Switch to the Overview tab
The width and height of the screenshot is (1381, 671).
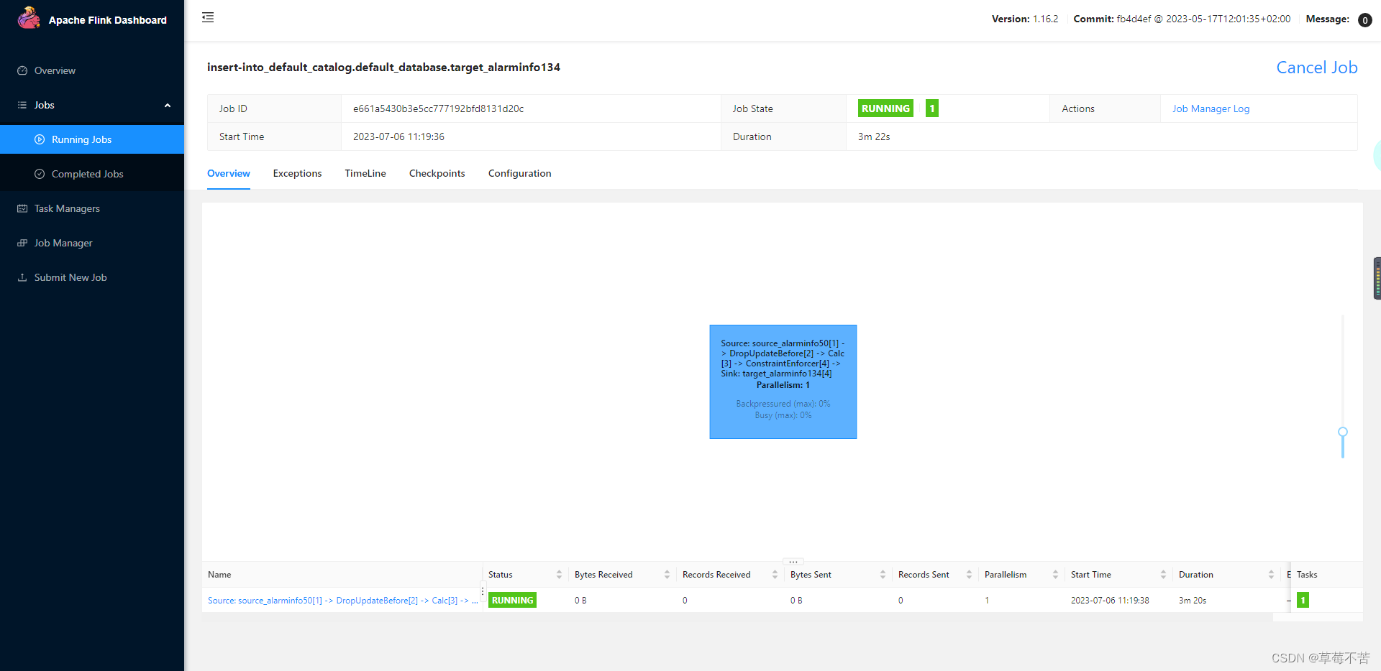coord(229,173)
